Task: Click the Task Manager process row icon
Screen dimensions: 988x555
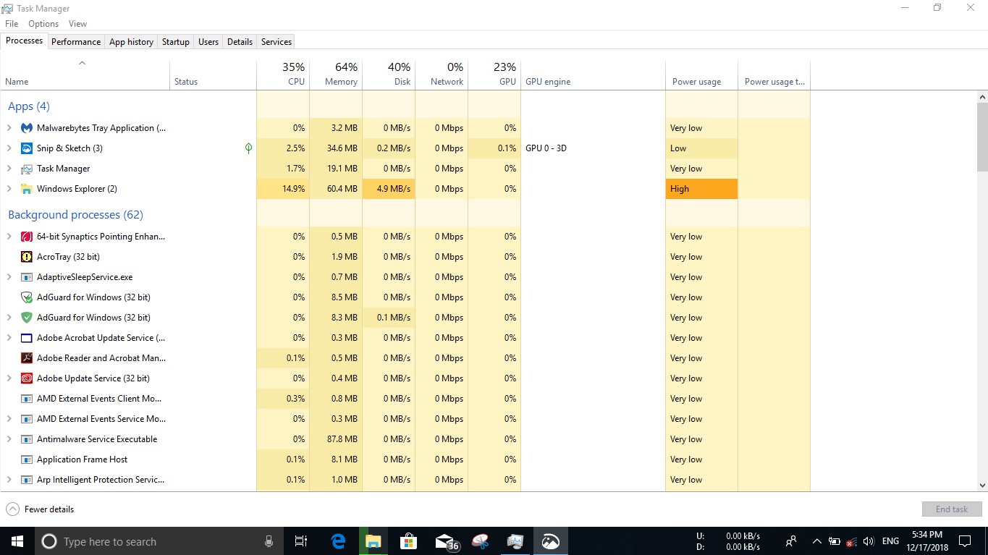Action: (x=27, y=169)
